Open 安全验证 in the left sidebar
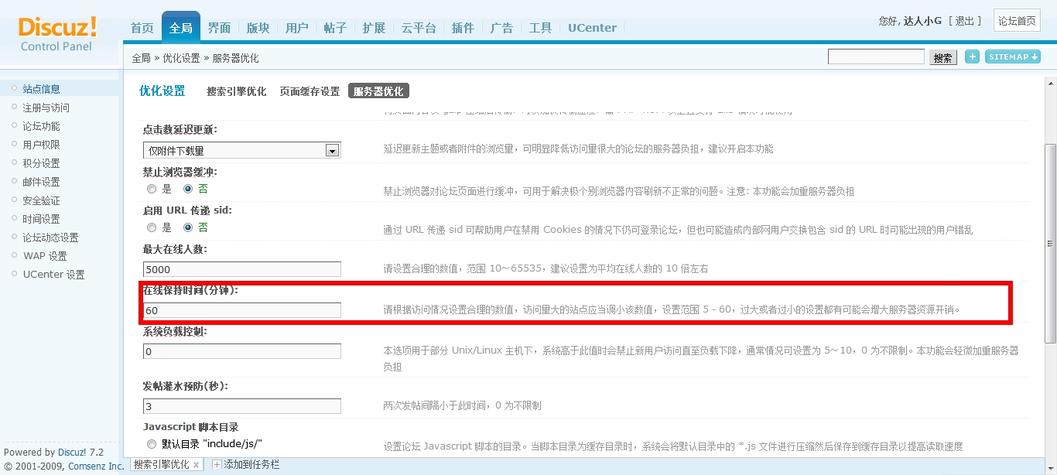 pos(41,200)
